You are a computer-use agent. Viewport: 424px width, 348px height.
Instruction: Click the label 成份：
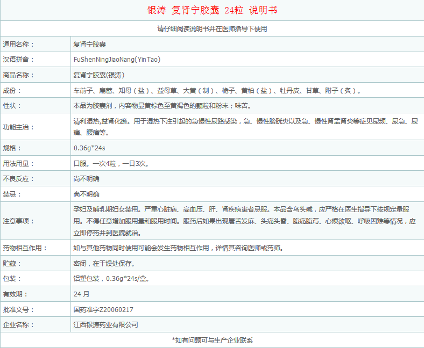pos(12,90)
